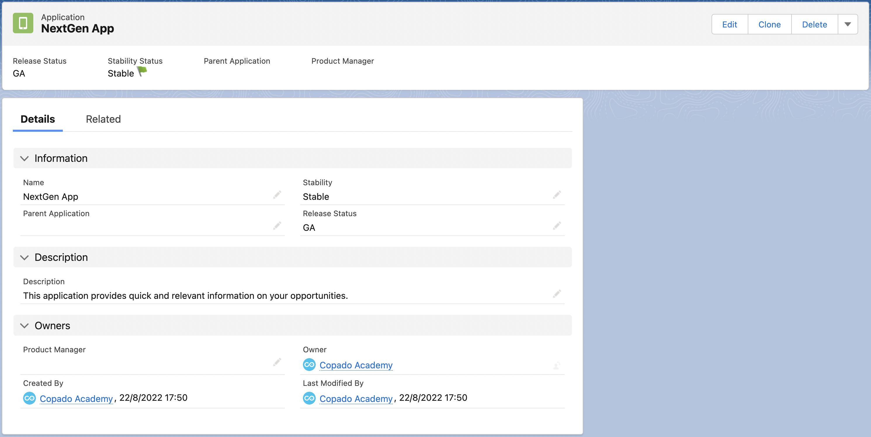Viewport: 871px width, 437px height.
Task: Click the Last Modified date 22/8/2022 17:50
Action: point(433,398)
